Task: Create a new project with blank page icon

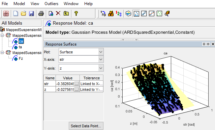Action: tap(16, 14)
